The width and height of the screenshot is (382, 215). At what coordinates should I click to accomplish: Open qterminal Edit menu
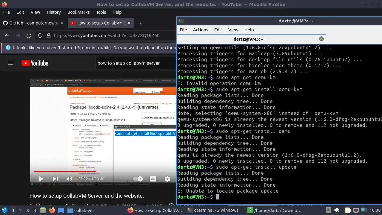point(218,30)
